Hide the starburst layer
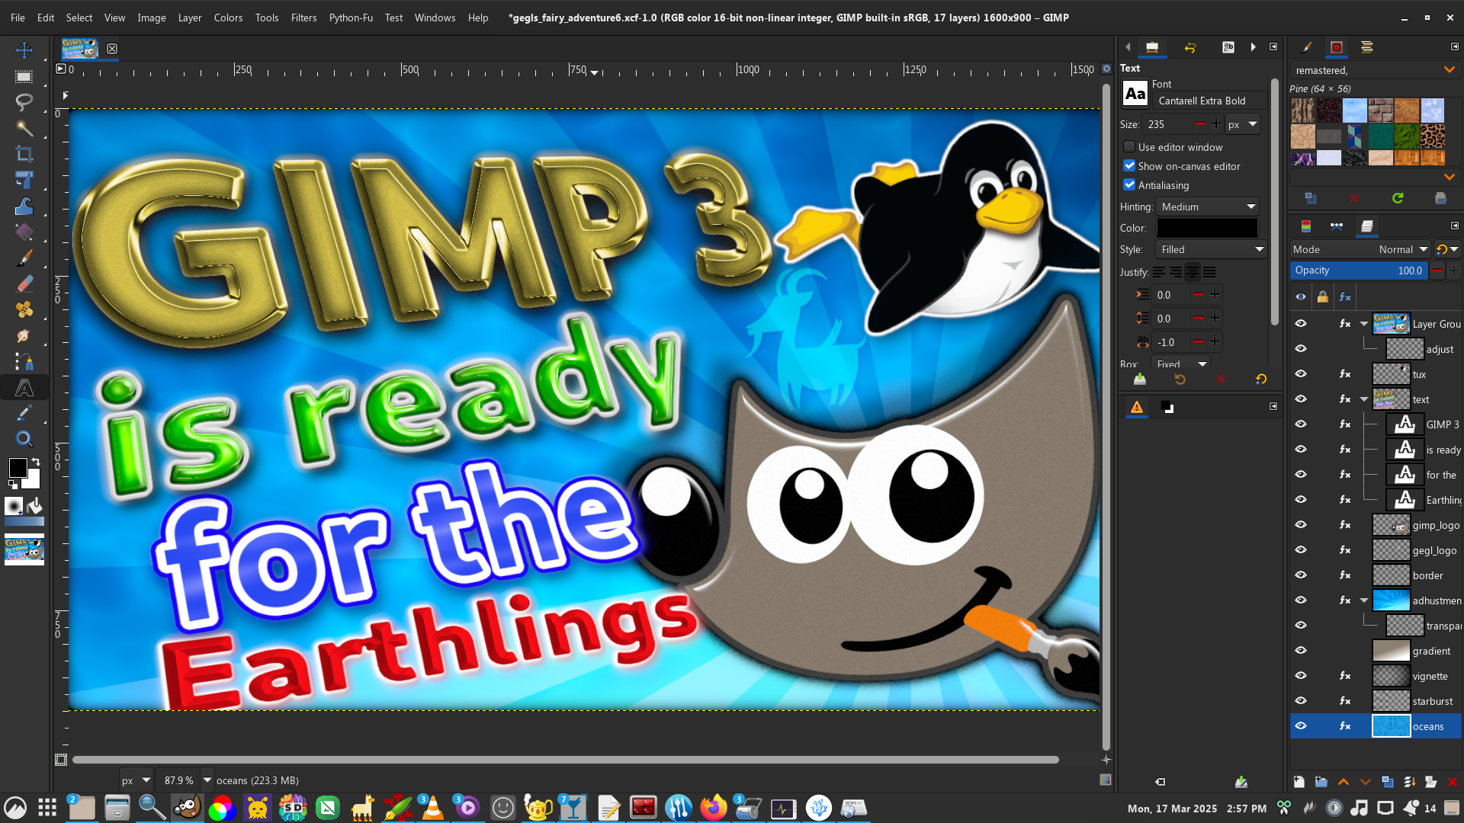The height and width of the screenshot is (823, 1464). [x=1301, y=701]
